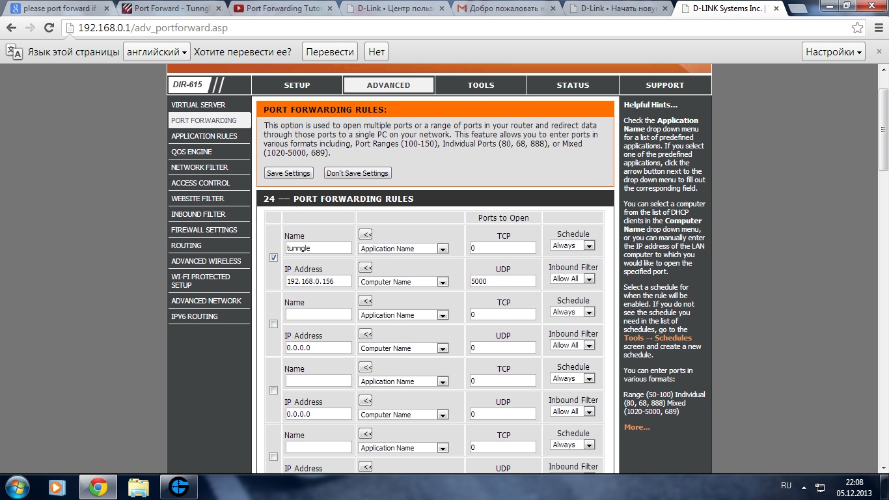Close the 'Port Forward - Tunngle' tab
889x500 pixels.
[218, 8]
